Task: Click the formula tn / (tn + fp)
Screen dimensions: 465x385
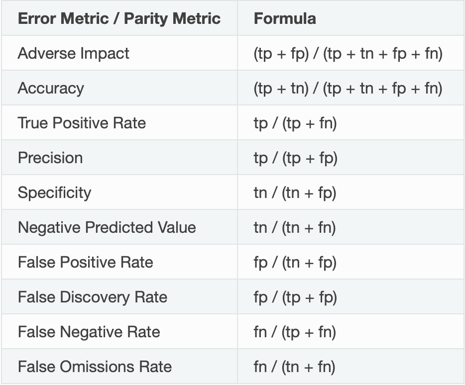Action: pyautogui.click(x=295, y=192)
